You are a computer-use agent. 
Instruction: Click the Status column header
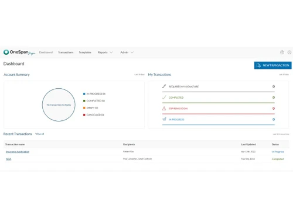[275, 144]
